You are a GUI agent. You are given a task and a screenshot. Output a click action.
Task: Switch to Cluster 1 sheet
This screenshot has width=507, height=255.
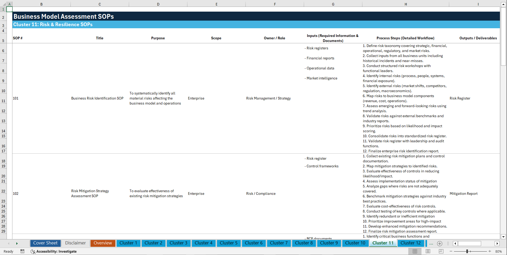click(x=128, y=243)
